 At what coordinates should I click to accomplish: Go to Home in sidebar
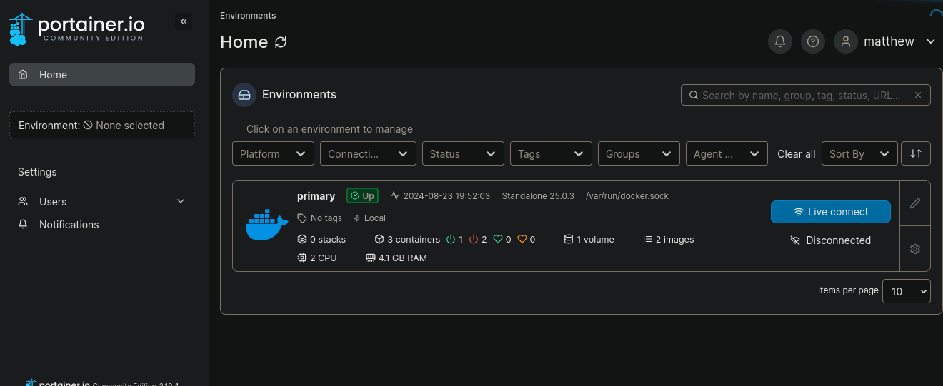point(101,74)
